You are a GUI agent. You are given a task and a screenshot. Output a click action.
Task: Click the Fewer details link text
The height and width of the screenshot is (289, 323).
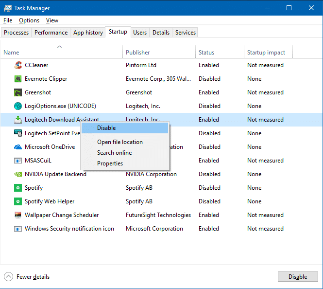click(33, 277)
